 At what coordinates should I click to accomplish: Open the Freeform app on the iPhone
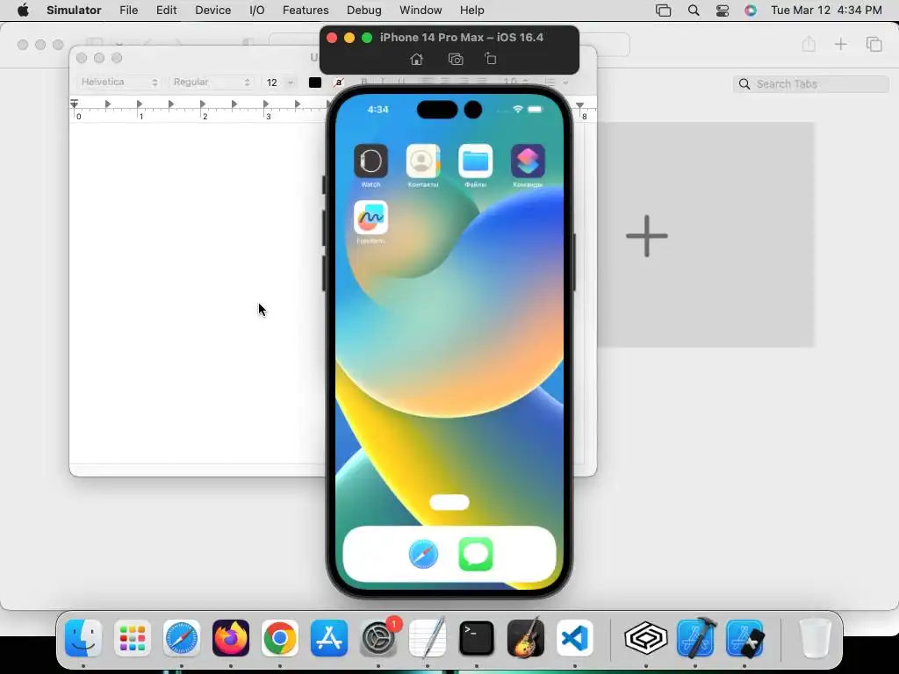coord(371,218)
